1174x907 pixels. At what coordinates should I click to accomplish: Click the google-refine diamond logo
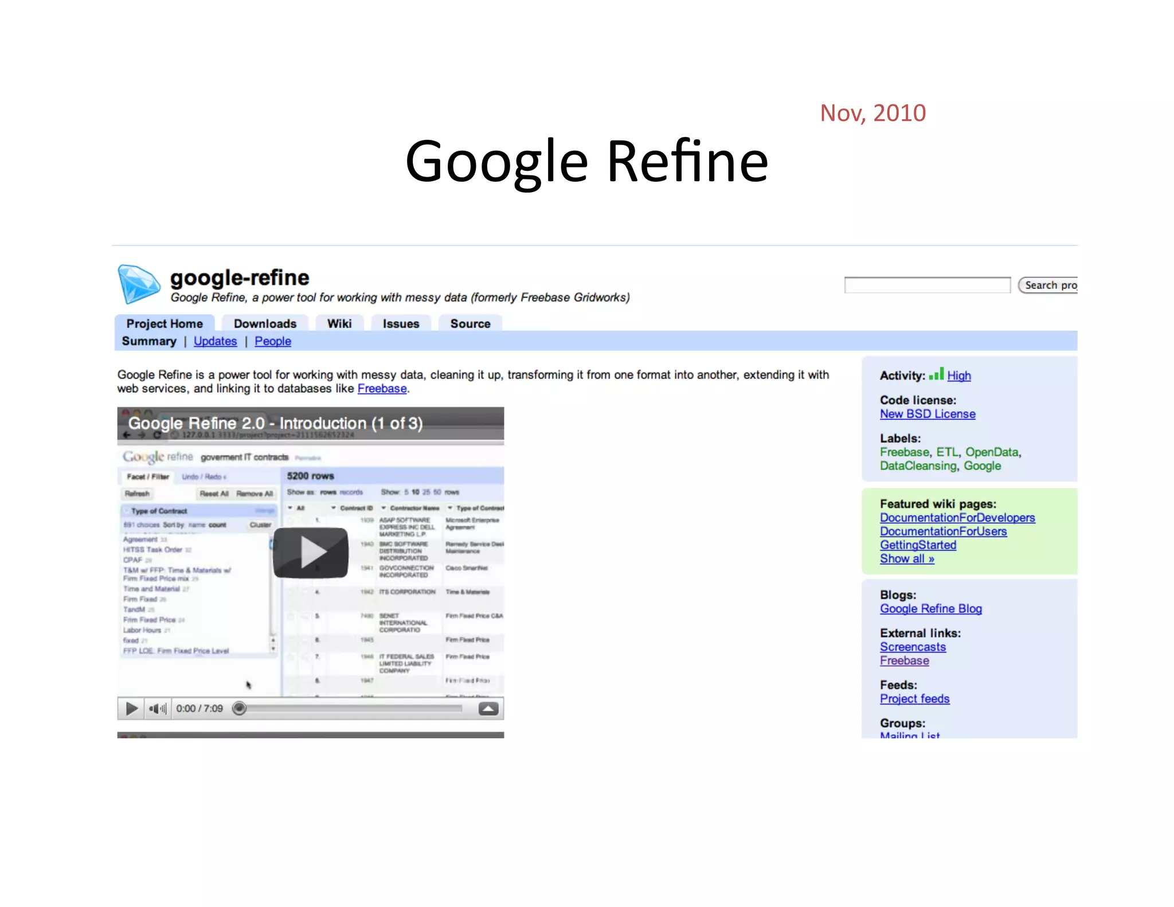[x=139, y=284]
